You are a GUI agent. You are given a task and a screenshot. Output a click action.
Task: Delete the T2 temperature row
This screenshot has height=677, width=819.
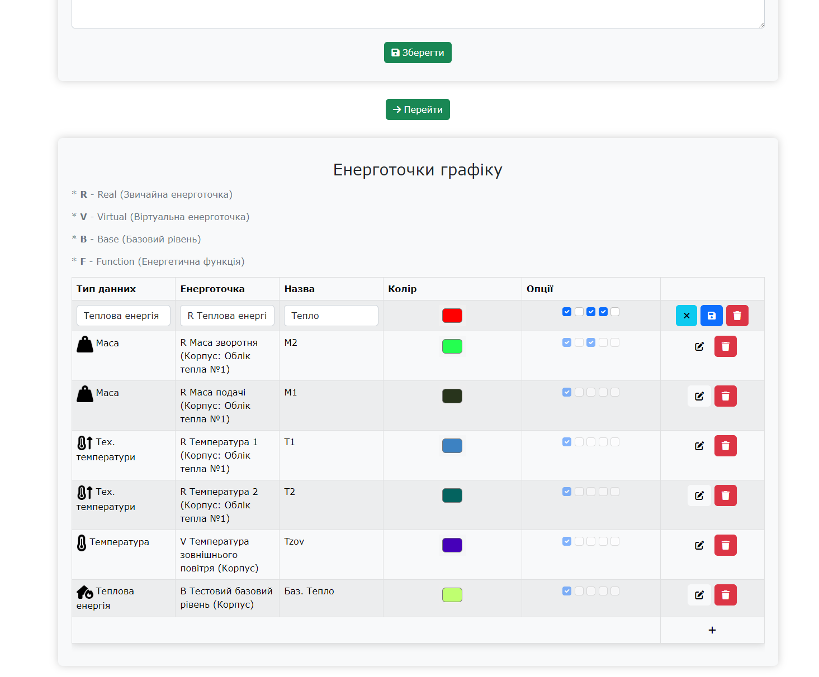point(725,495)
